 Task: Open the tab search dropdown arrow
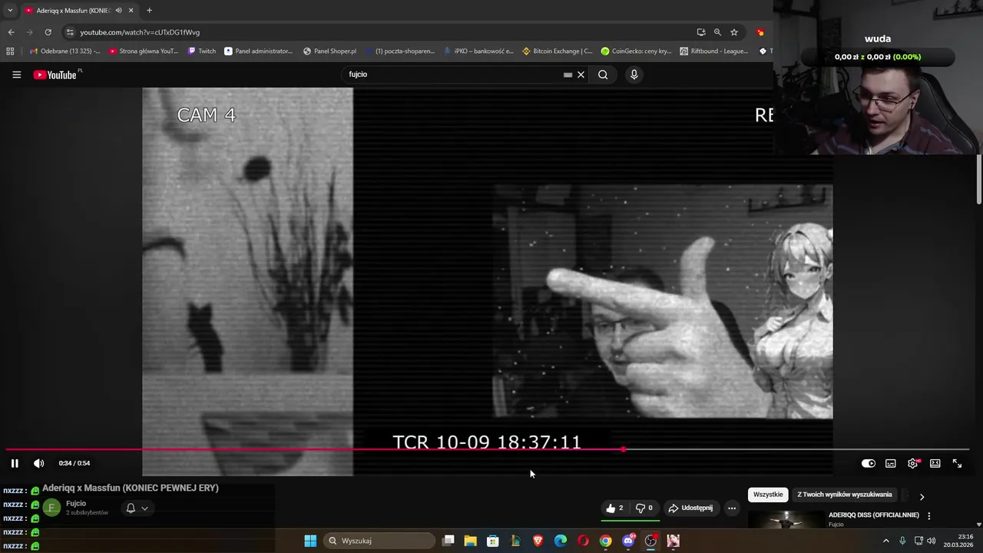point(10,10)
